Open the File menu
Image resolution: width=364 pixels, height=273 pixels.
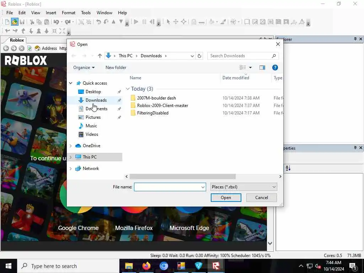tap(10, 13)
